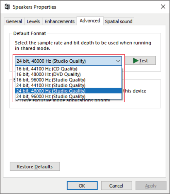Click the Apply button
The image size is (170, 194).
pyautogui.click(x=151, y=185)
